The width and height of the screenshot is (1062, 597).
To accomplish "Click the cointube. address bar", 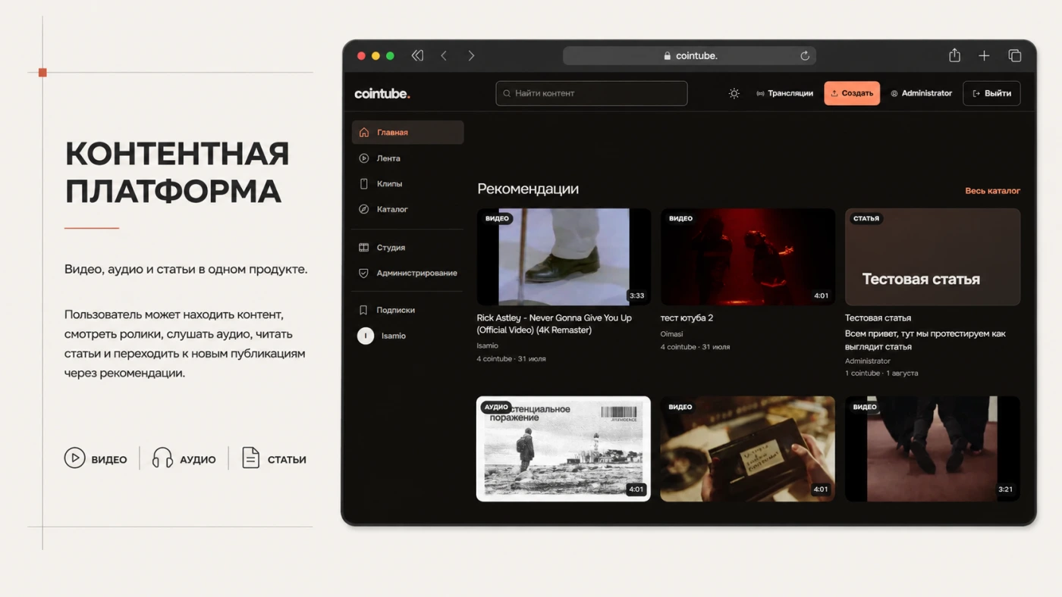I will [x=690, y=55].
